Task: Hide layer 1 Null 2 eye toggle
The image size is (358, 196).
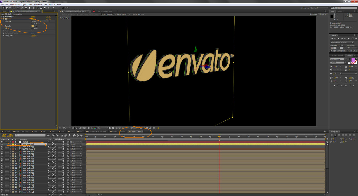Action: click(x=2, y=142)
